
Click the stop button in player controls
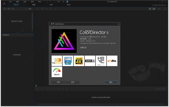[47, 89]
